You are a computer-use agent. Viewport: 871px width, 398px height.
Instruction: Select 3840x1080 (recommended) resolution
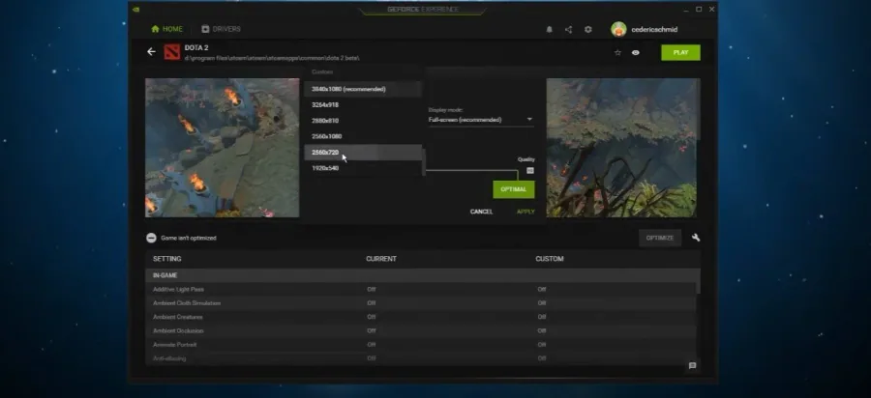click(363, 89)
